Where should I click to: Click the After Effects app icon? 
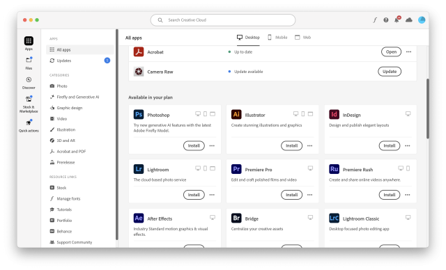pos(139,218)
